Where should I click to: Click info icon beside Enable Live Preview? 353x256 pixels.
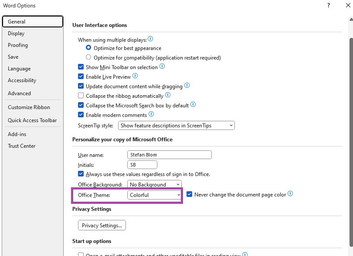pyautogui.click(x=135, y=76)
